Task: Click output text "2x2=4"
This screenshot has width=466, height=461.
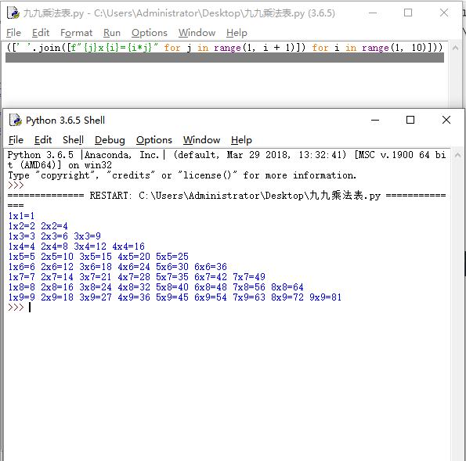Action: (54, 226)
